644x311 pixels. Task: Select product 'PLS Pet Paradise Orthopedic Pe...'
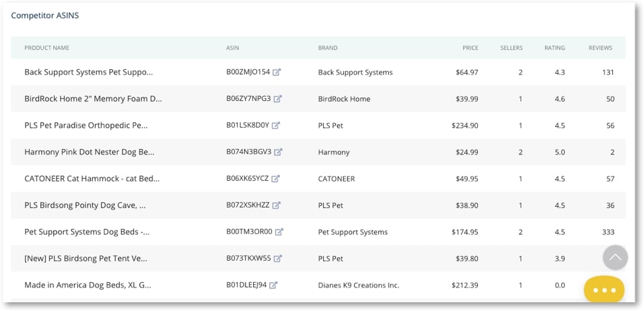pyautogui.click(x=86, y=126)
